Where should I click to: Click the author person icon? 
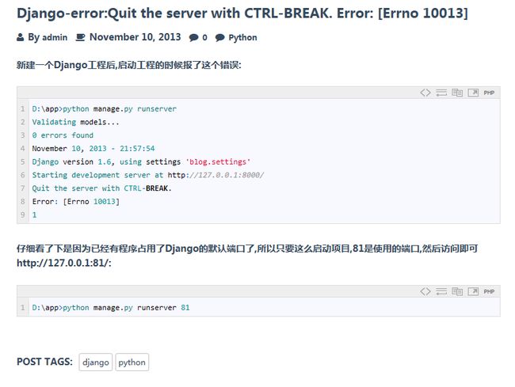[21, 37]
